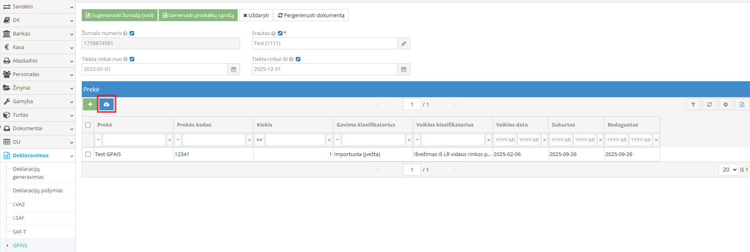Screen dimensions: 750x252
Task: Click Generuoti produktų sąrašą button
Action: point(198,15)
